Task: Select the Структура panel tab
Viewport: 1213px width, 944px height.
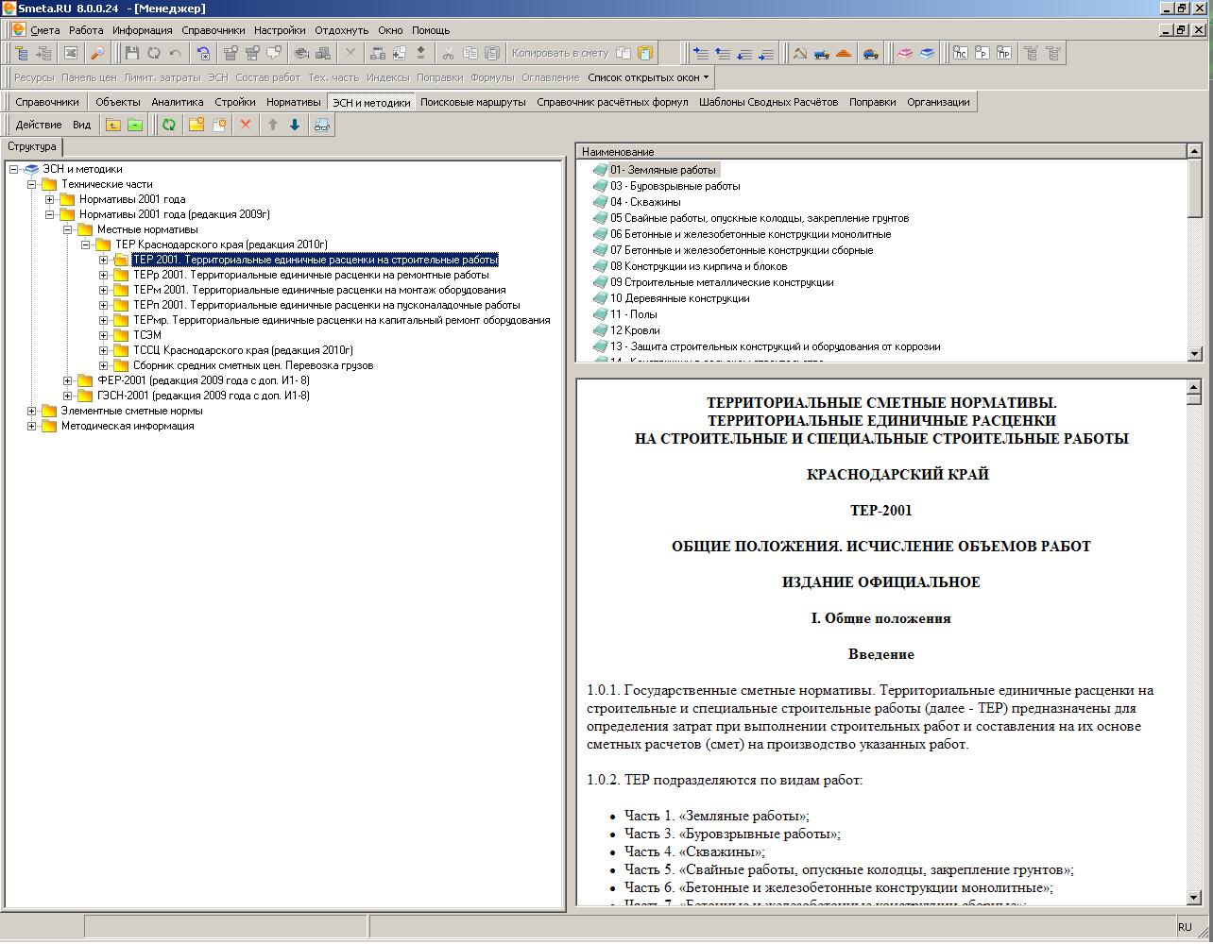Action: click(x=32, y=146)
